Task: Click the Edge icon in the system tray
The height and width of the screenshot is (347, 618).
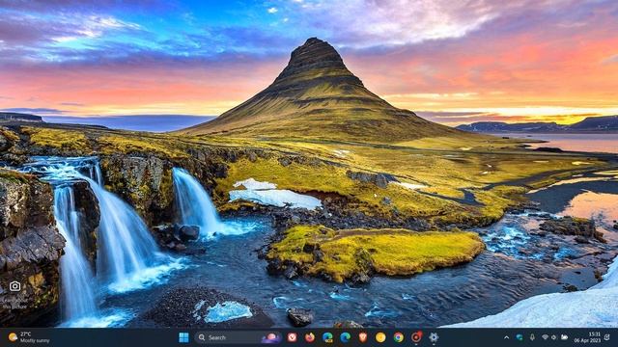Action: point(520,337)
